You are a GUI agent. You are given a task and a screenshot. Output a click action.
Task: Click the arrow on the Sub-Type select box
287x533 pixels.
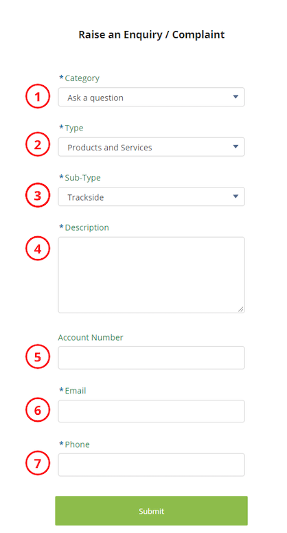pyautogui.click(x=236, y=196)
